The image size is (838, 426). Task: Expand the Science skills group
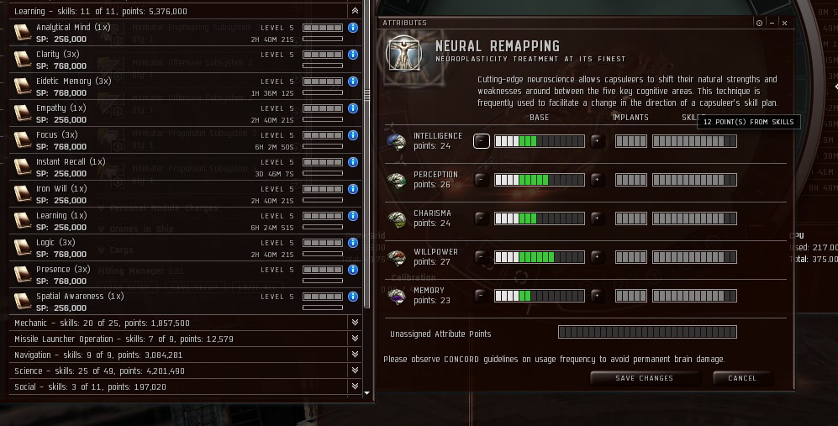355,371
